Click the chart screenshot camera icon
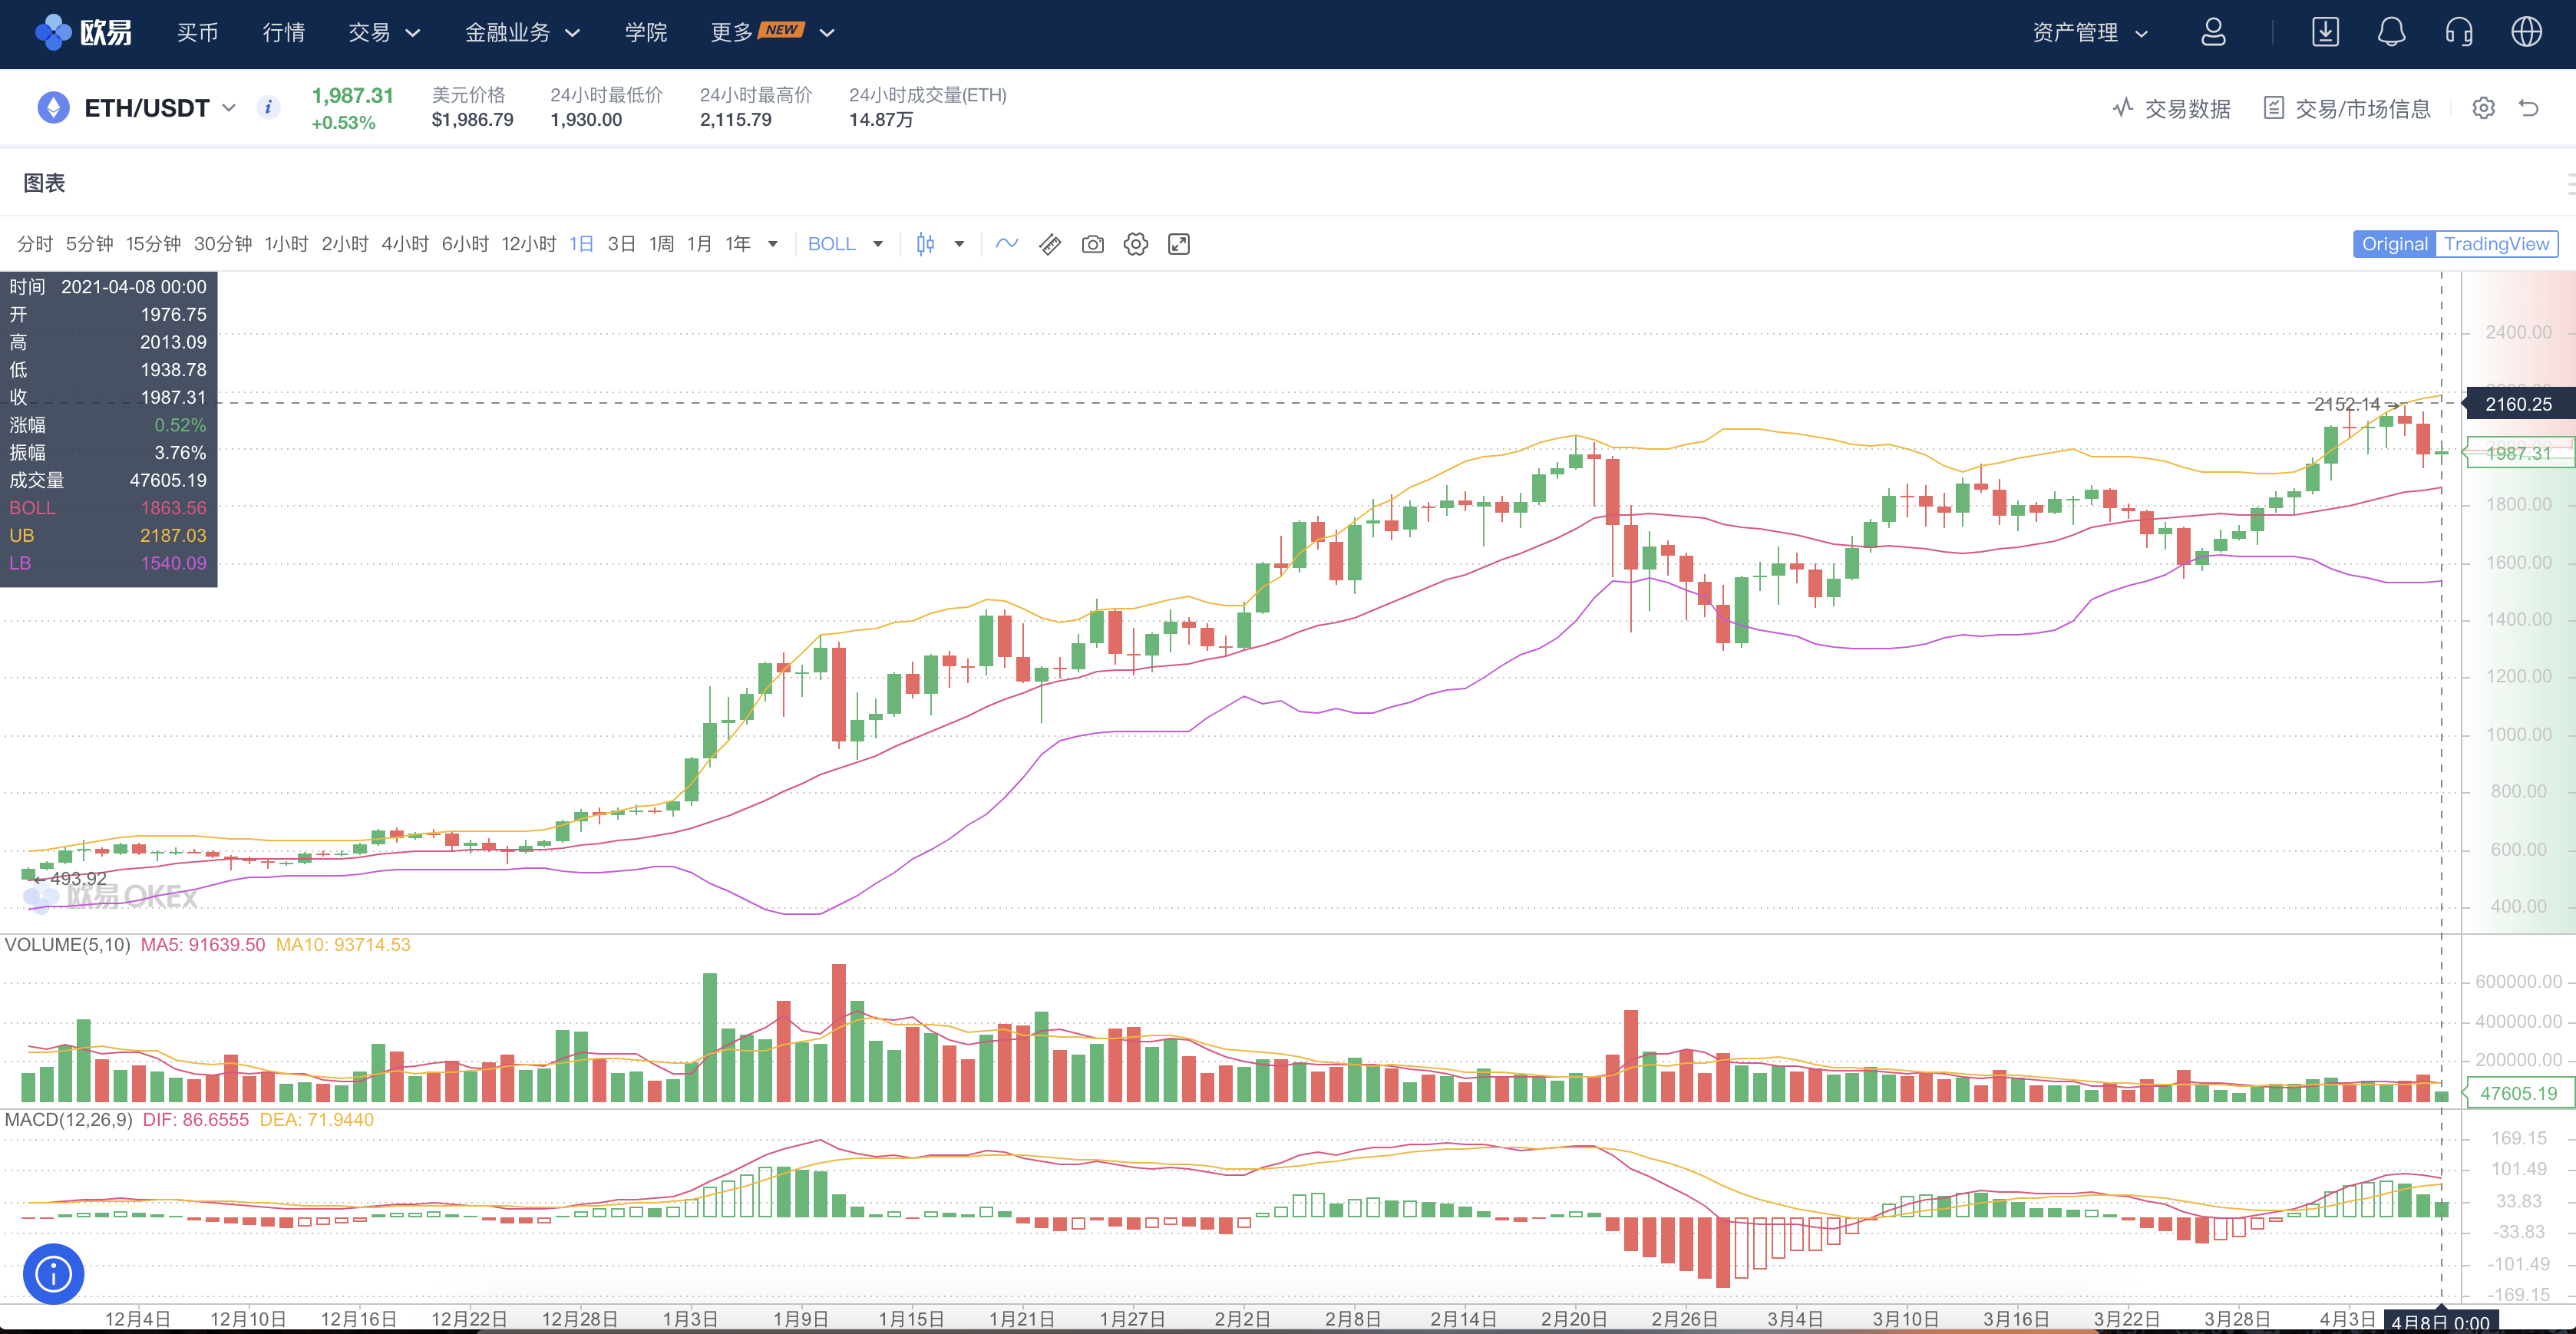The image size is (2576, 1334). pos(1092,244)
